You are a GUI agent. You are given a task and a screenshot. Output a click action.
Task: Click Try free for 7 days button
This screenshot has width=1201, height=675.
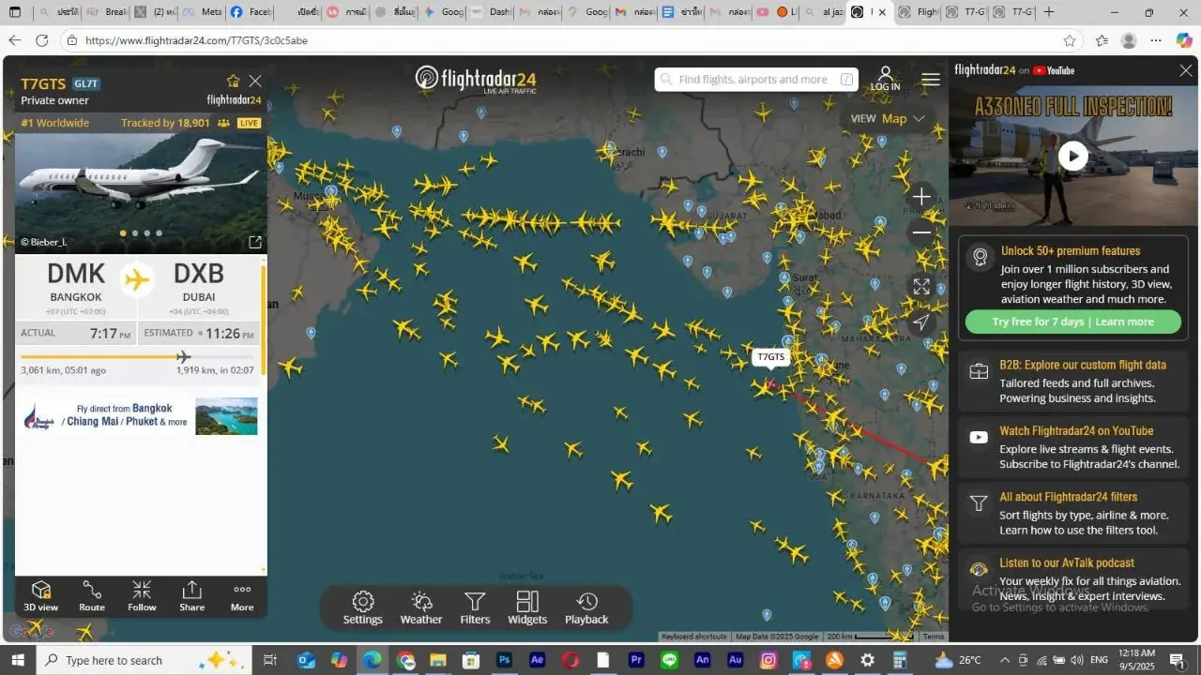tap(1073, 322)
